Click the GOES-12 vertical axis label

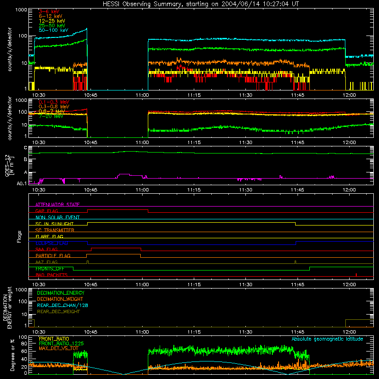(9, 165)
